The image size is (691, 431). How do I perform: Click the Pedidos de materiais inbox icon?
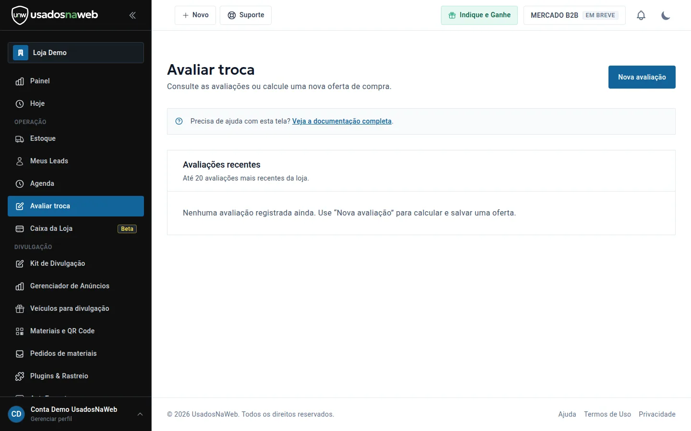pos(20,354)
